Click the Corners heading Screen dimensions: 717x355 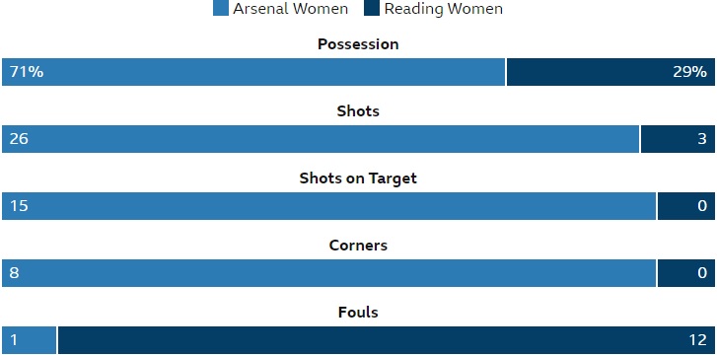[x=358, y=246]
